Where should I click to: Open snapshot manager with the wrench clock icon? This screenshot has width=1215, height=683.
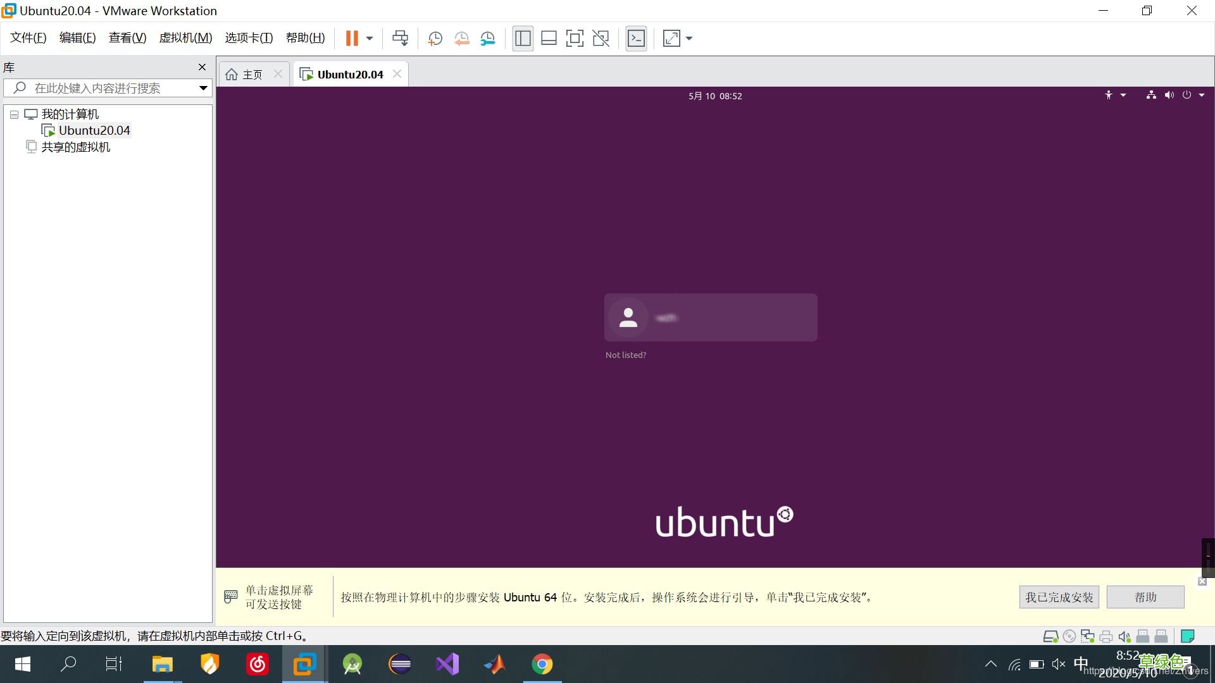(x=487, y=39)
